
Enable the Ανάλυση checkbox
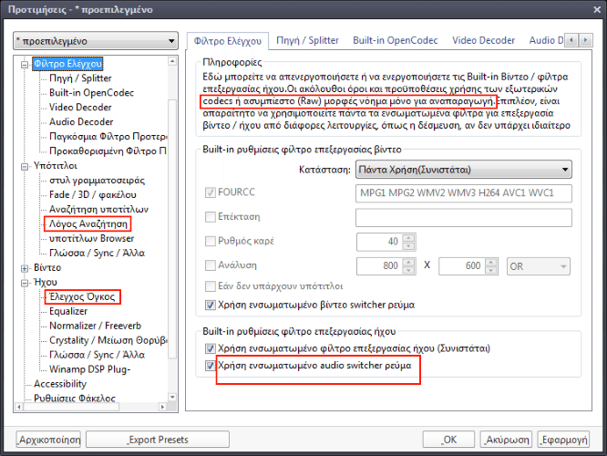coord(211,265)
